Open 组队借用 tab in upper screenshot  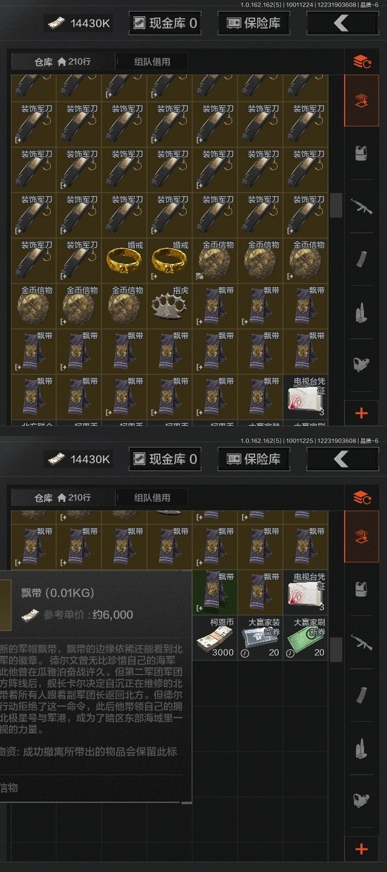pos(152,61)
